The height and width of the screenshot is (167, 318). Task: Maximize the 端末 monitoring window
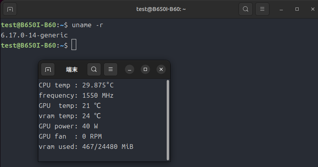coord(145,69)
